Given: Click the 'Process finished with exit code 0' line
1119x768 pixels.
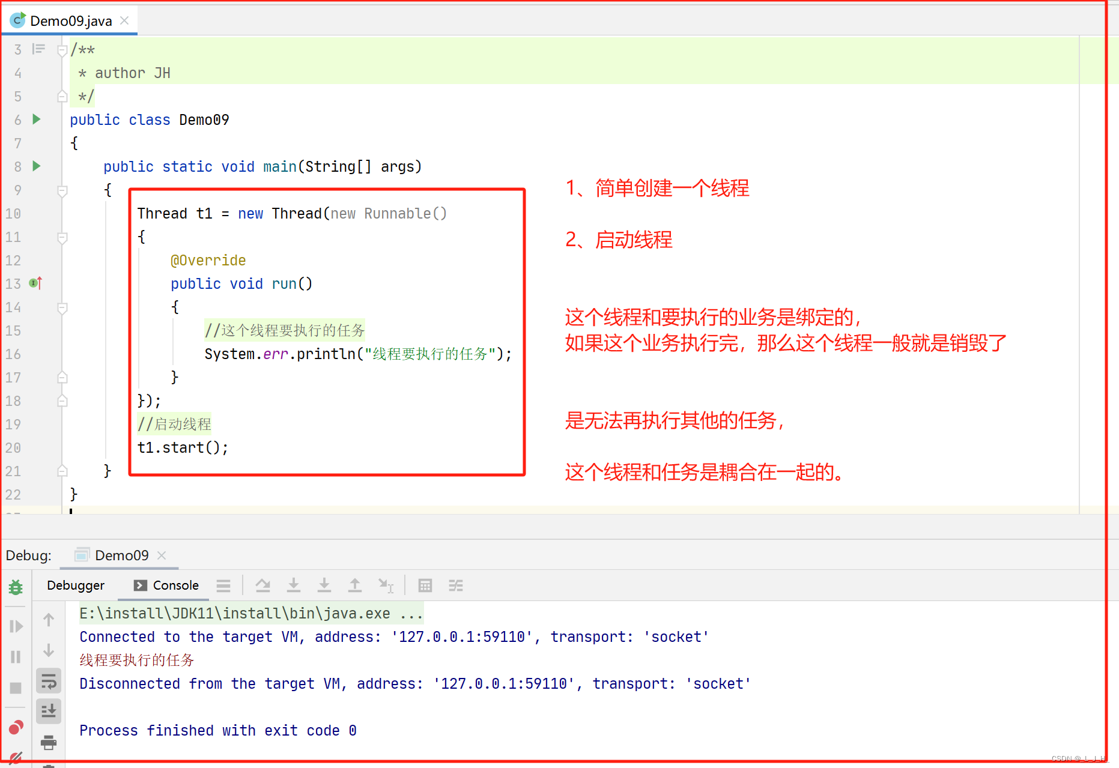Looking at the screenshot, I should pos(218,730).
